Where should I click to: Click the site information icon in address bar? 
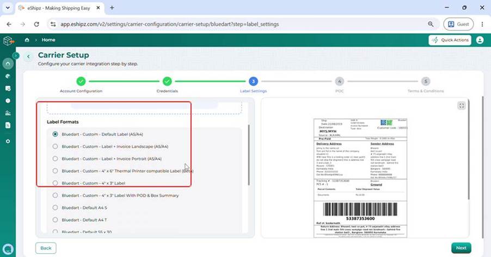tap(53, 24)
